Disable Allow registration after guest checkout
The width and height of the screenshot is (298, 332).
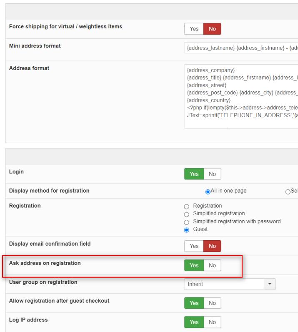click(212, 303)
